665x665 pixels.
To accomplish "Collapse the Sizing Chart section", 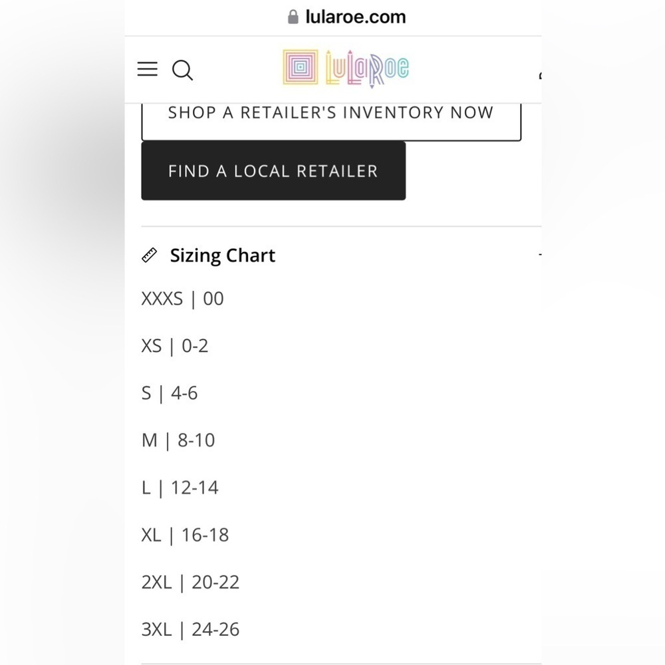I will (x=540, y=255).
